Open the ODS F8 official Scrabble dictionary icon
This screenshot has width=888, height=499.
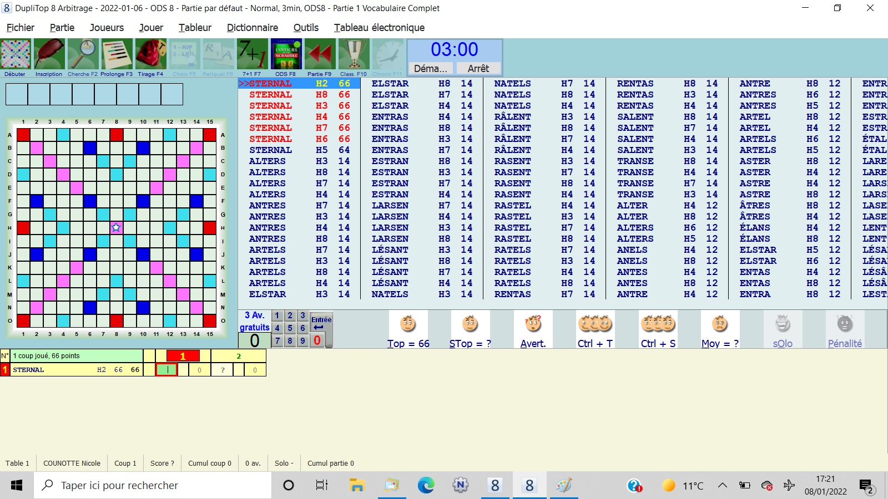click(x=285, y=54)
